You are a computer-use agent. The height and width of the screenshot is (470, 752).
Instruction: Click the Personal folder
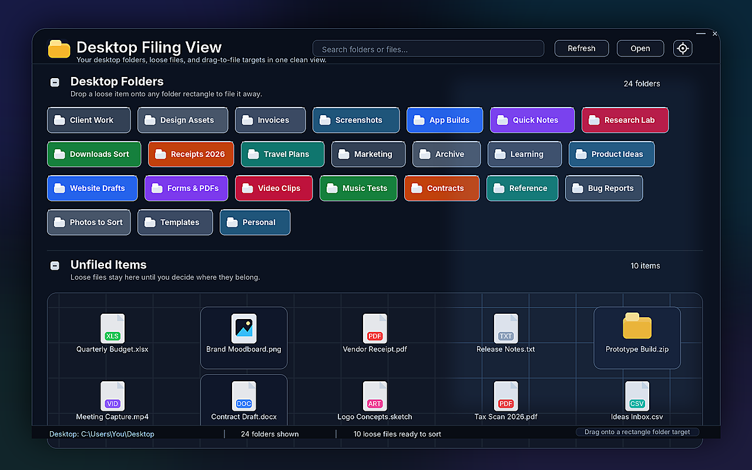point(255,222)
